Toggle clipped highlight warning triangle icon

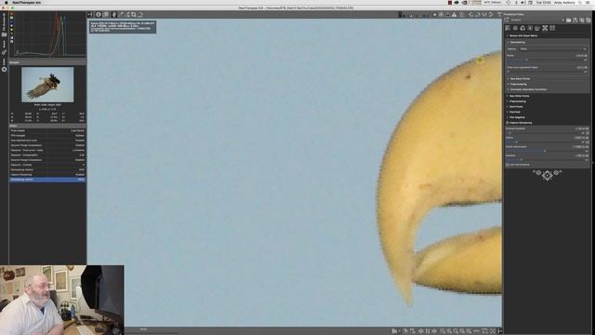tap(455, 15)
